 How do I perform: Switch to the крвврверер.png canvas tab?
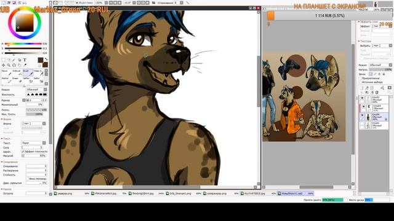pos(220,193)
